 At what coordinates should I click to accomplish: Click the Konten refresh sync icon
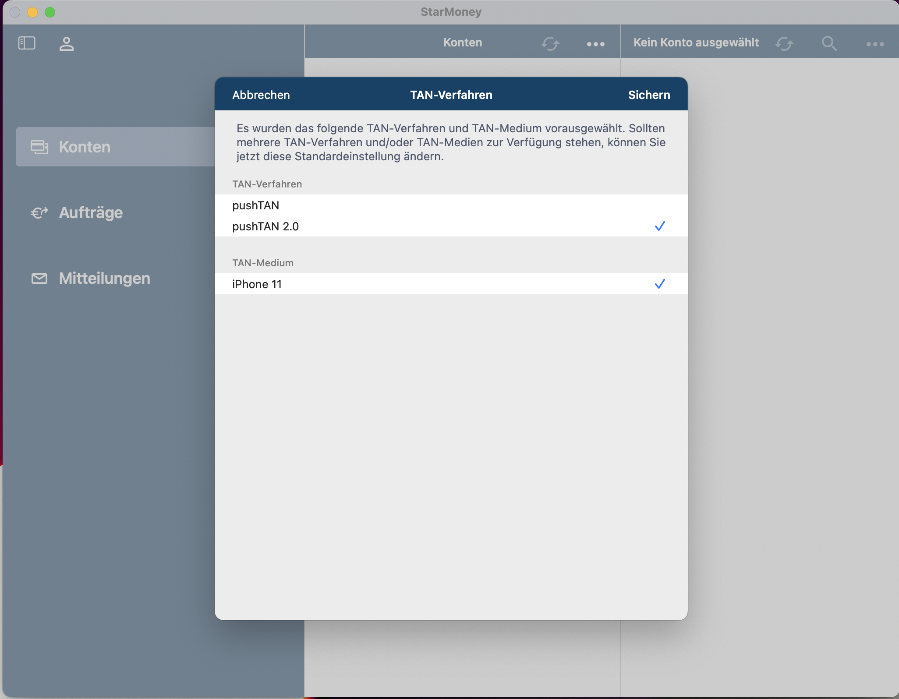pyautogui.click(x=550, y=43)
